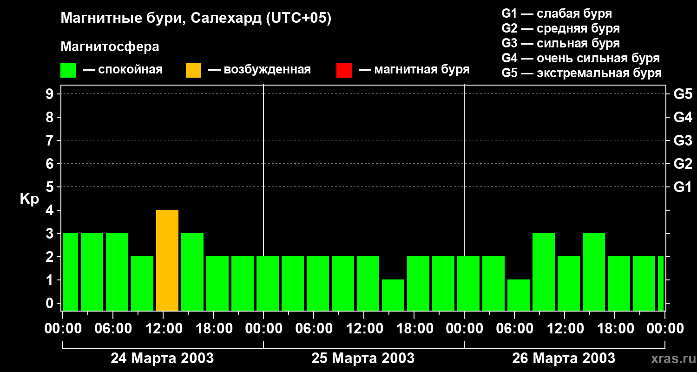The image size is (697, 372).
Task: Click the G5 marker on right axis
Action: click(x=683, y=94)
